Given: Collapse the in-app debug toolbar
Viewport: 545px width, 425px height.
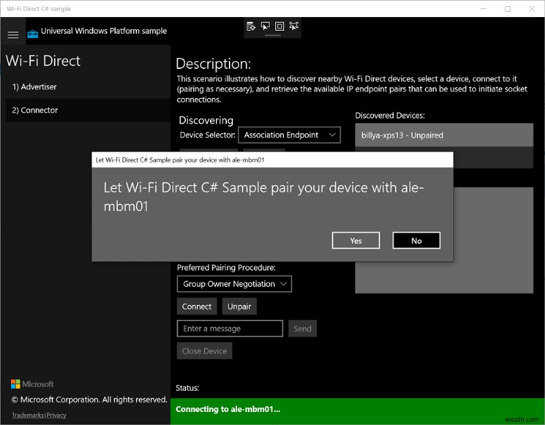Looking at the screenshot, I should [x=272, y=35].
